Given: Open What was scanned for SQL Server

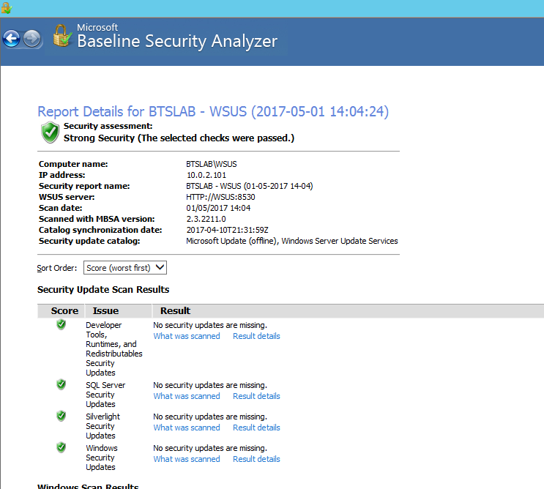Looking at the screenshot, I should [x=187, y=396].
